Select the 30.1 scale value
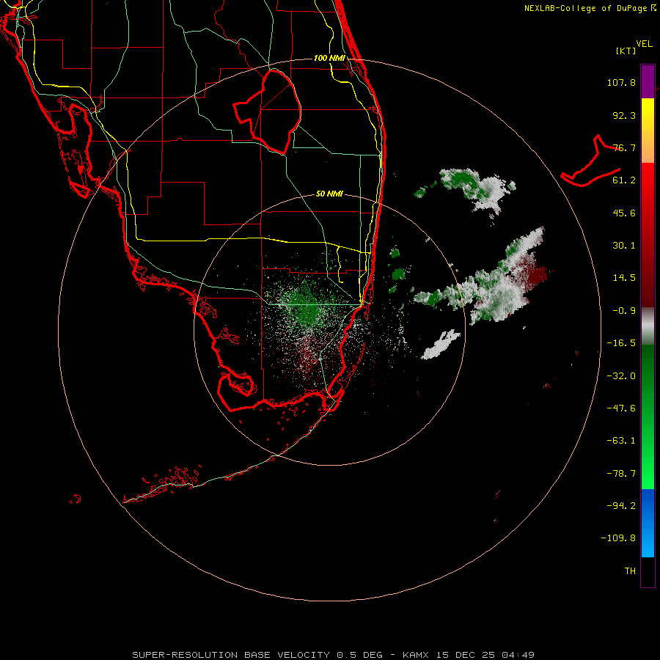 [624, 246]
